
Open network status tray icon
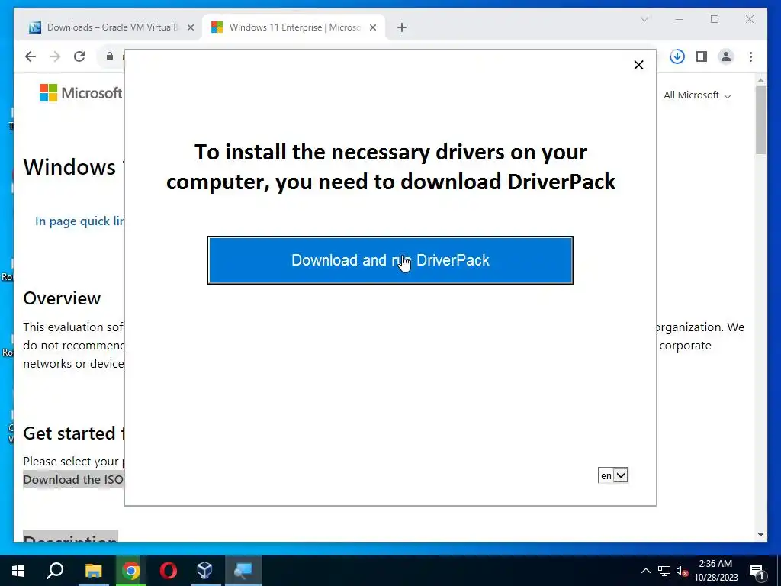(x=664, y=571)
